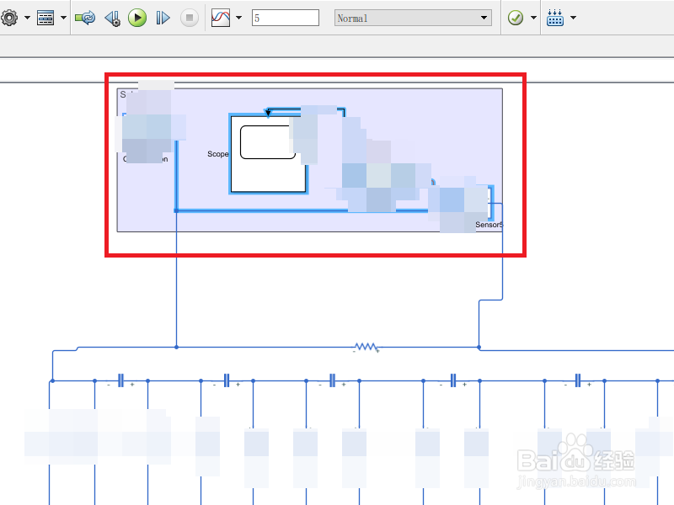Select the fifth capacitor symbol from left
This screenshot has height=505, width=674.
click(x=578, y=380)
